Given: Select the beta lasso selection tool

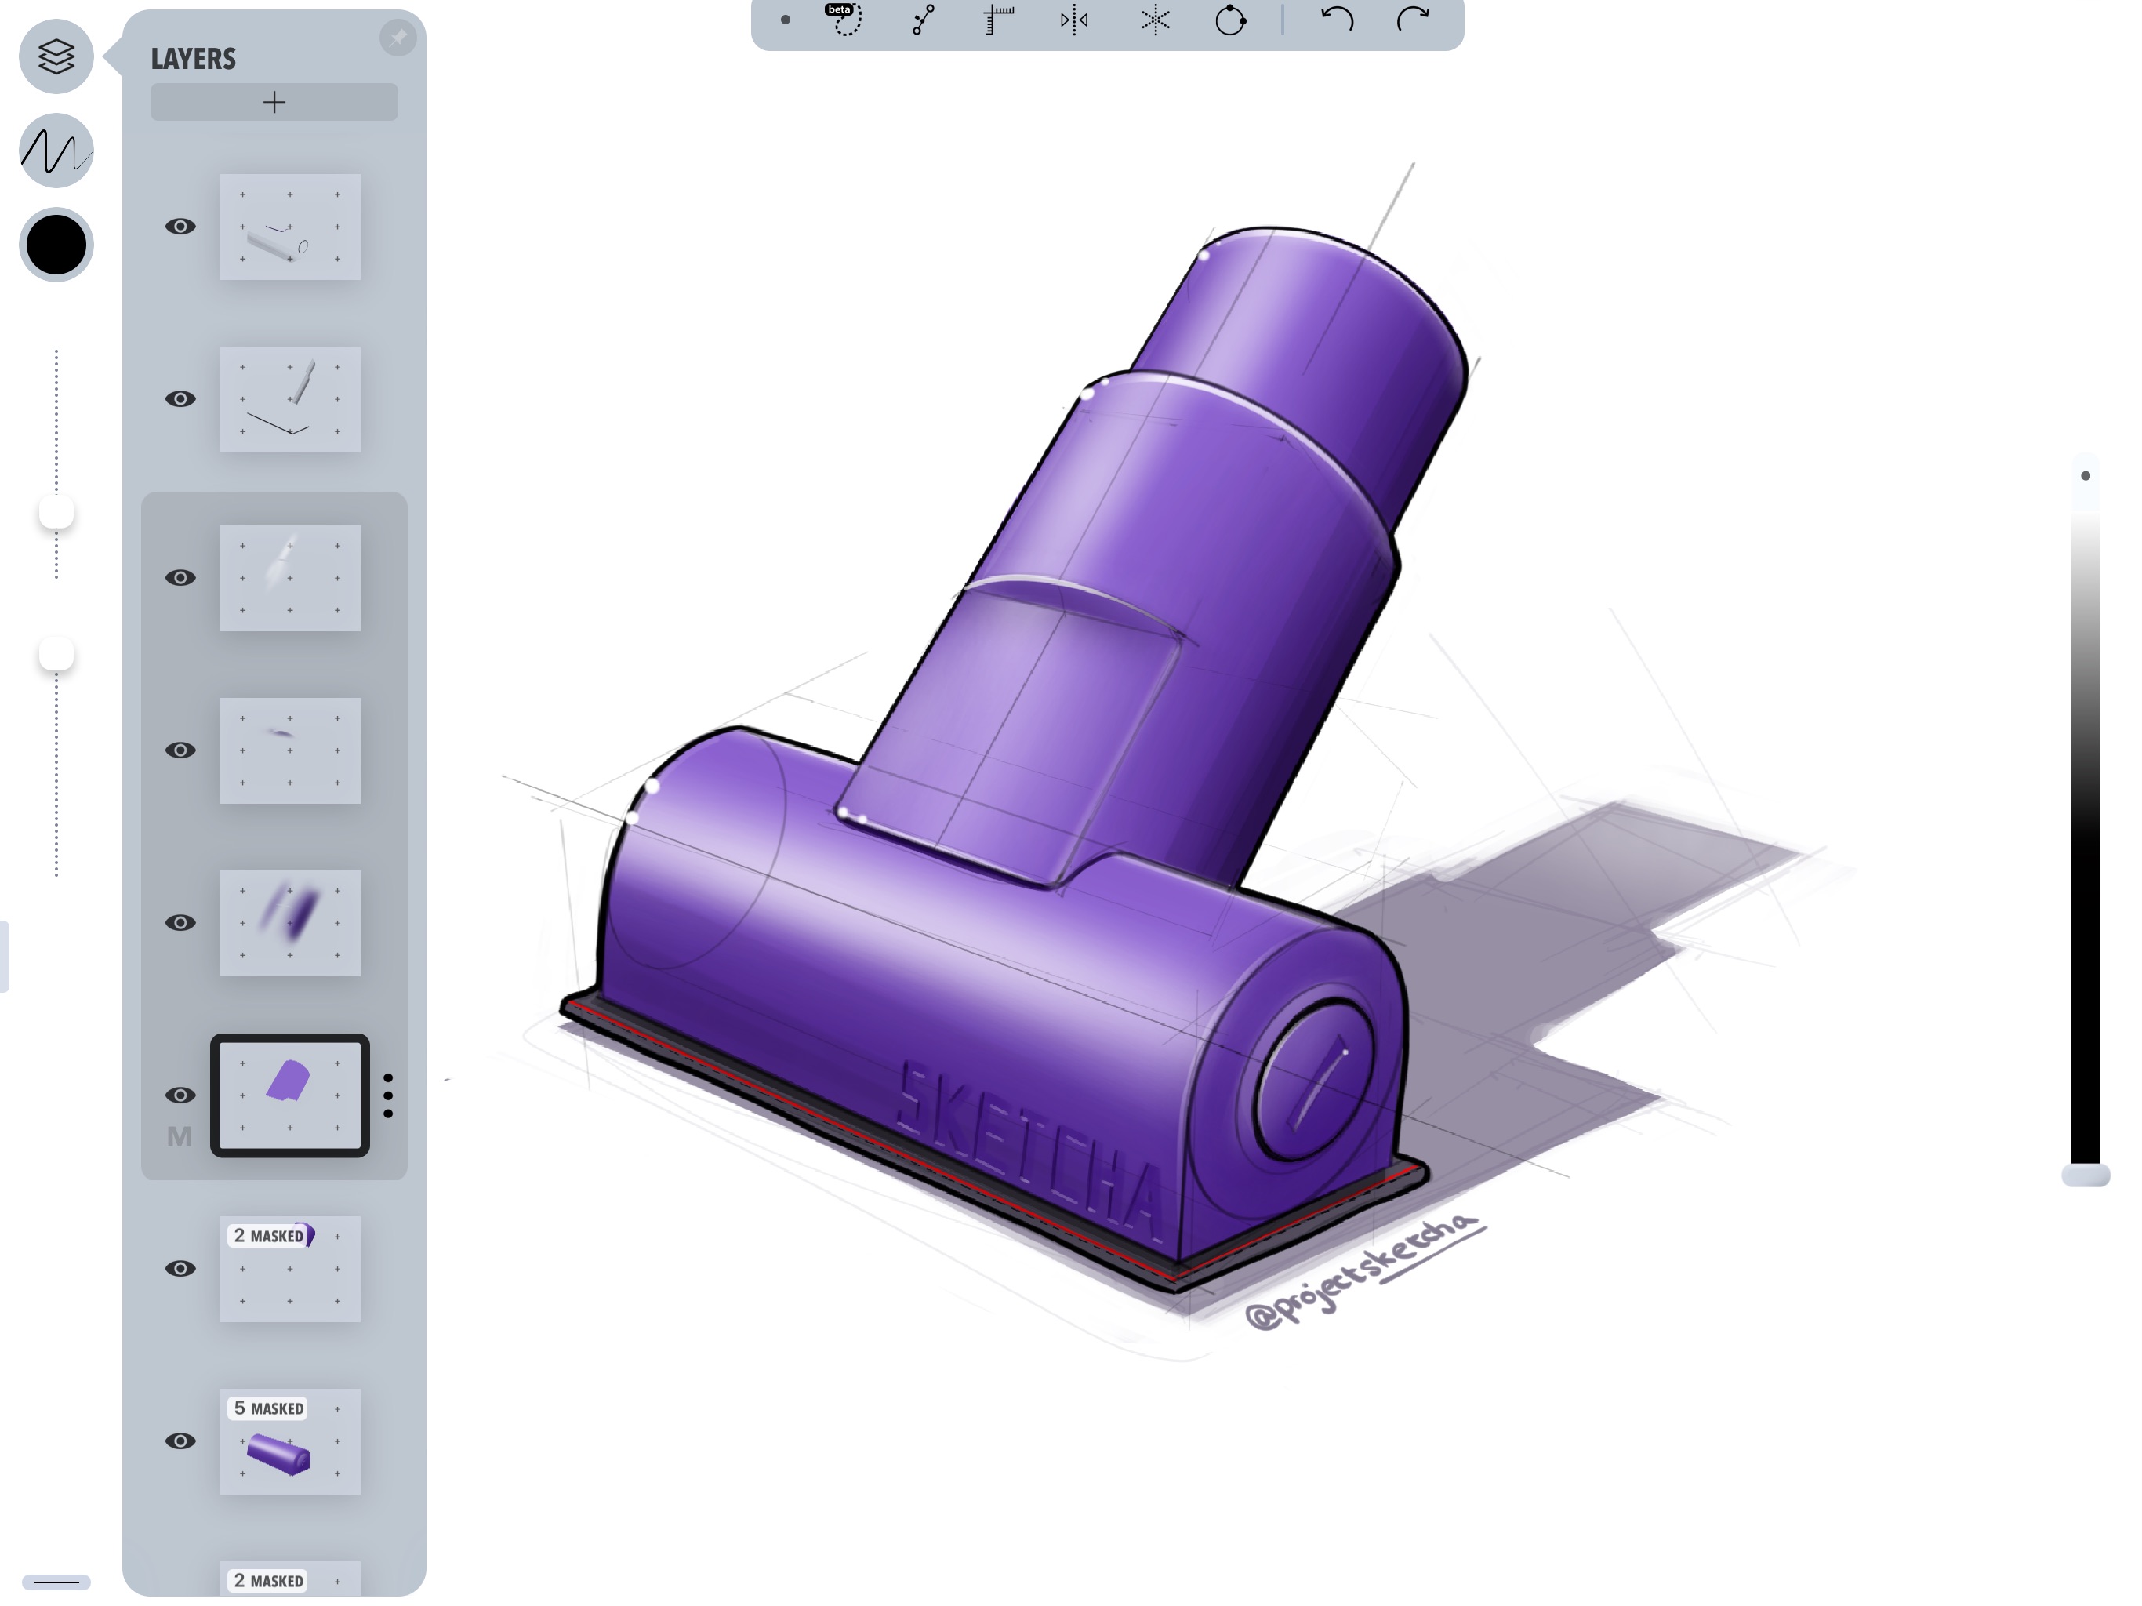Looking at the screenshot, I should click(845, 20).
